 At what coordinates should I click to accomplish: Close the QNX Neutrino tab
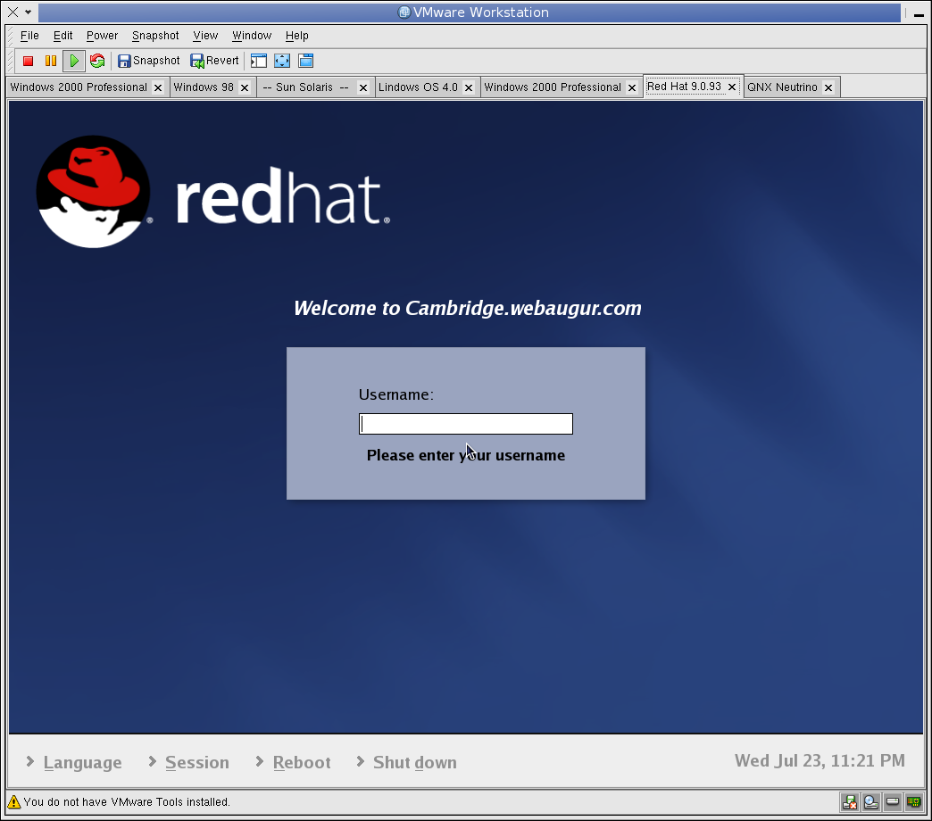click(x=828, y=88)
